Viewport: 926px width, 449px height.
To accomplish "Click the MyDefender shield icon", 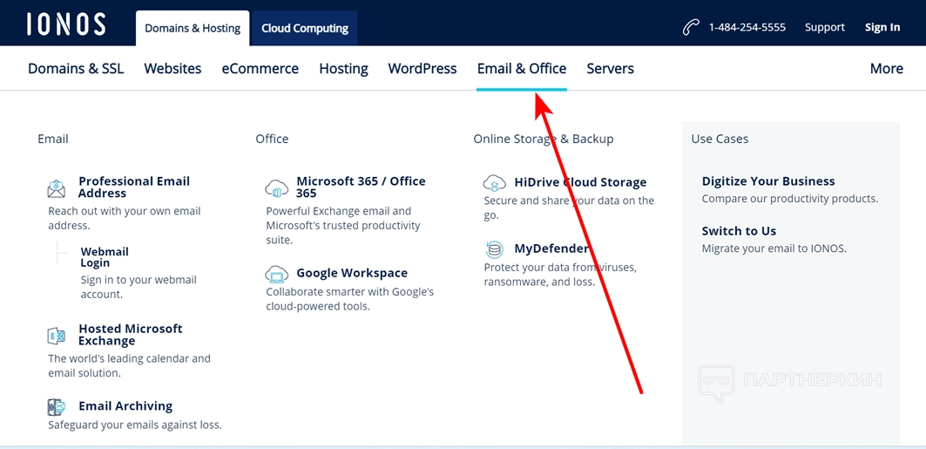I will [x=495, y=249].
